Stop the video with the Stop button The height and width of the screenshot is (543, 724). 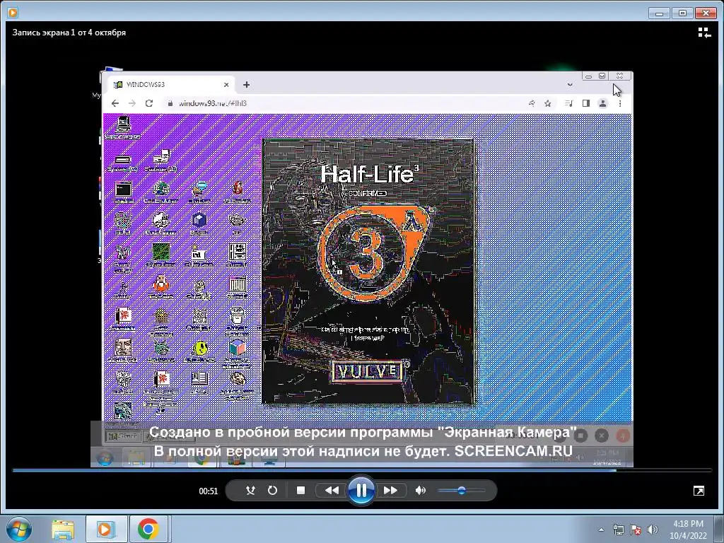[x=300, y=491]
